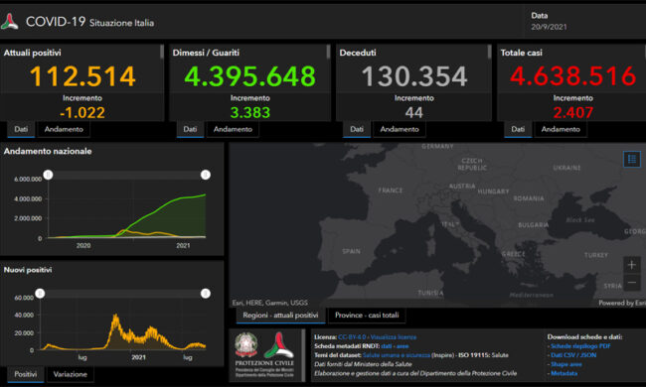The width and height of the screenshot is (646, 387).
Task: Select Dati tab under Totale casi
Action: point(518,129)
